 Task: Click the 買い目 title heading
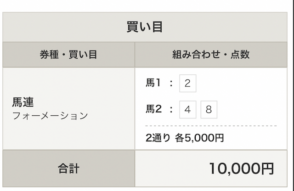click(145, 27)
